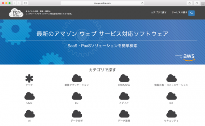Open the カテゴリで探す nav menu item
This screenshot has width=205, height=126.
coord(159,12)
